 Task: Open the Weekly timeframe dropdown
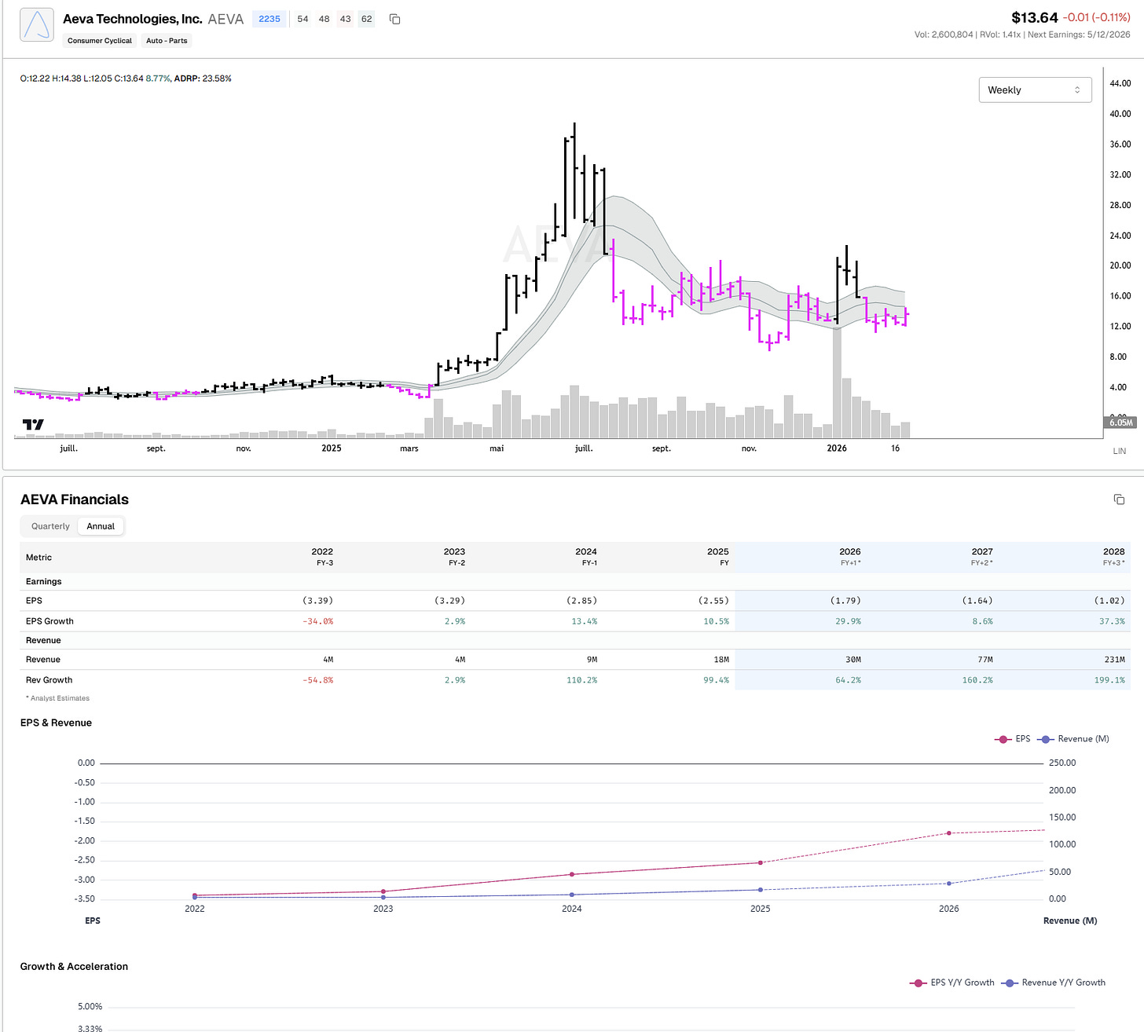(x=1035, y=90)
